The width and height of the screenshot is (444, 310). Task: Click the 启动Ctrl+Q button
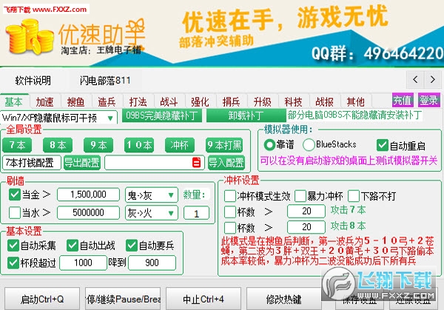42,299
